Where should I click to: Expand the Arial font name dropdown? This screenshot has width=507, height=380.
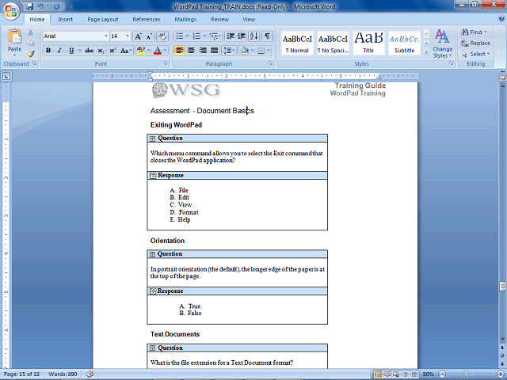(106, 36)
